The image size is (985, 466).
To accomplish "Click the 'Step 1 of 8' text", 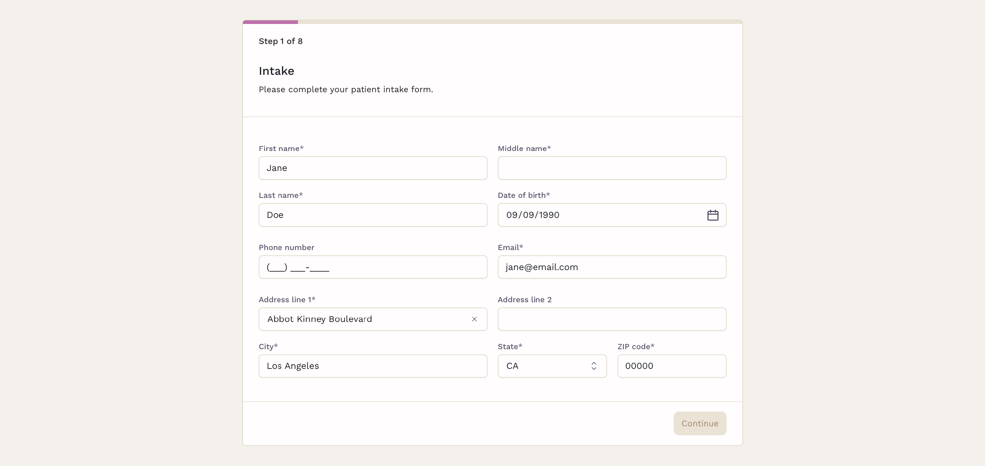I will [x=281, y=41].
